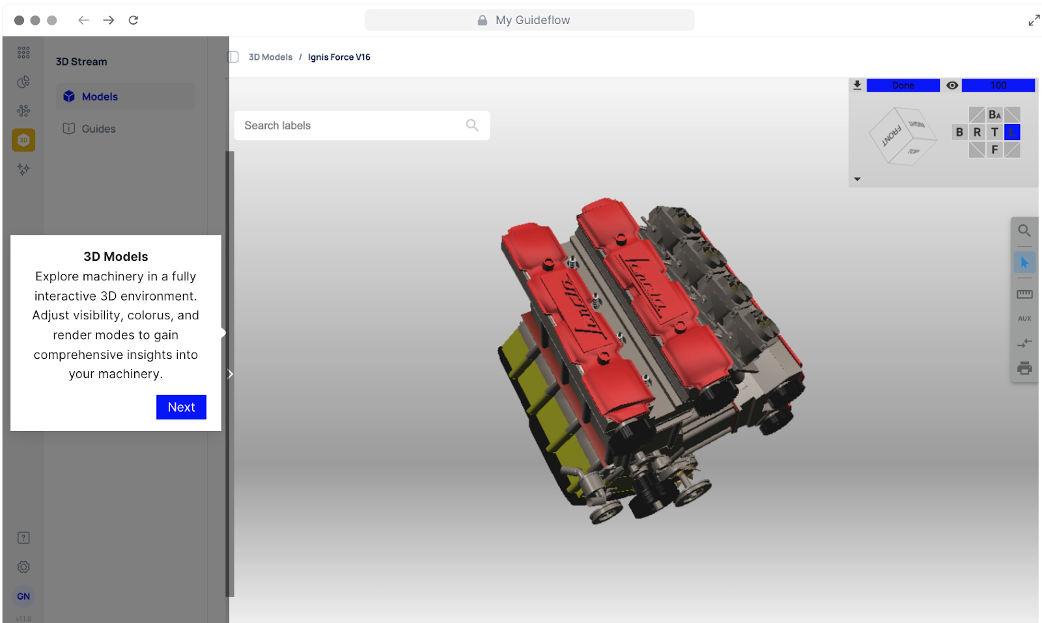This screenshot has height=623, width=1042.
Task: Select the Ba back view button
Action: (994, 115)
